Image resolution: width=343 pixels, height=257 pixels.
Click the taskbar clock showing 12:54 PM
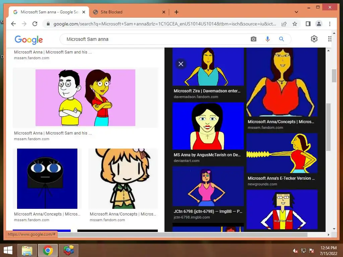328,251
